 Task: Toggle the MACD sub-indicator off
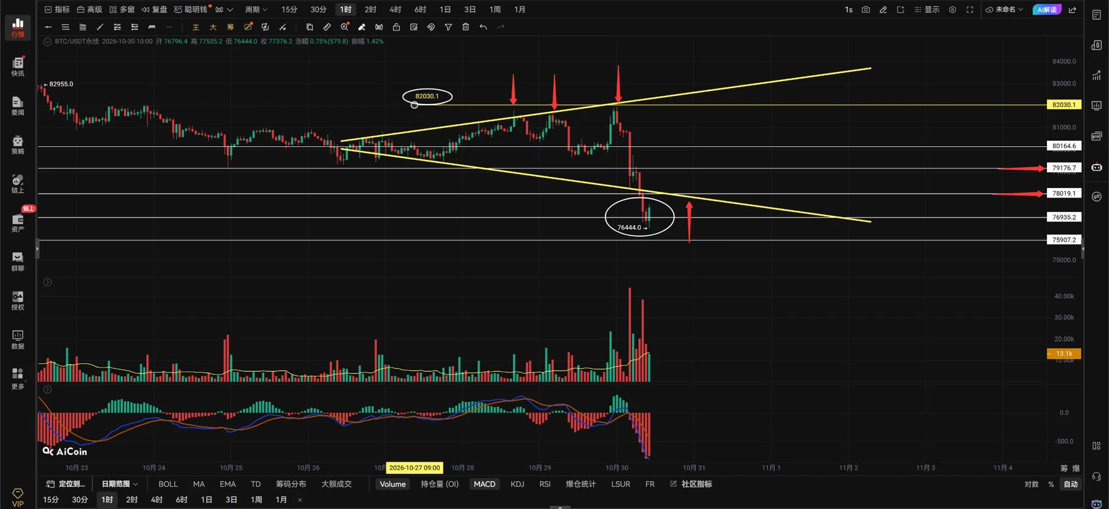coord(484,484)
